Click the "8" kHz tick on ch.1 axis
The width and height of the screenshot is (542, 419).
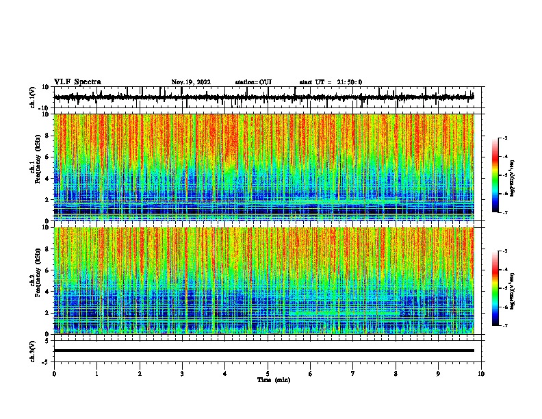click(47, 136)
